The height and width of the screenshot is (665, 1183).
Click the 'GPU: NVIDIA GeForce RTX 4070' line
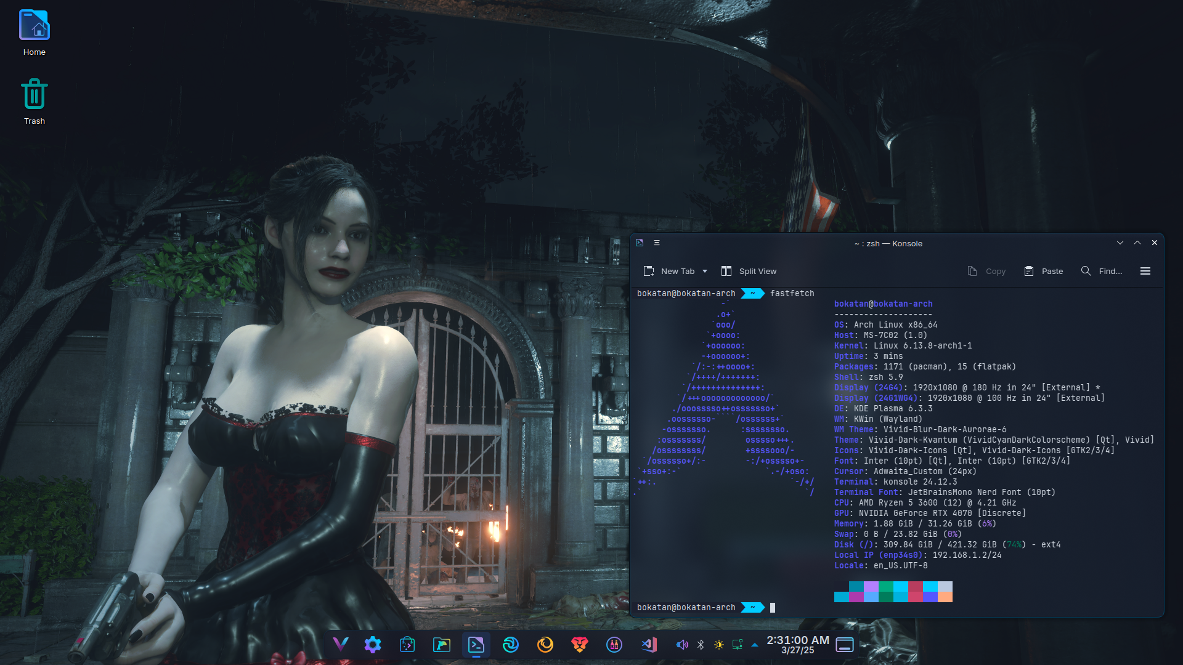[x=930, y=513]
